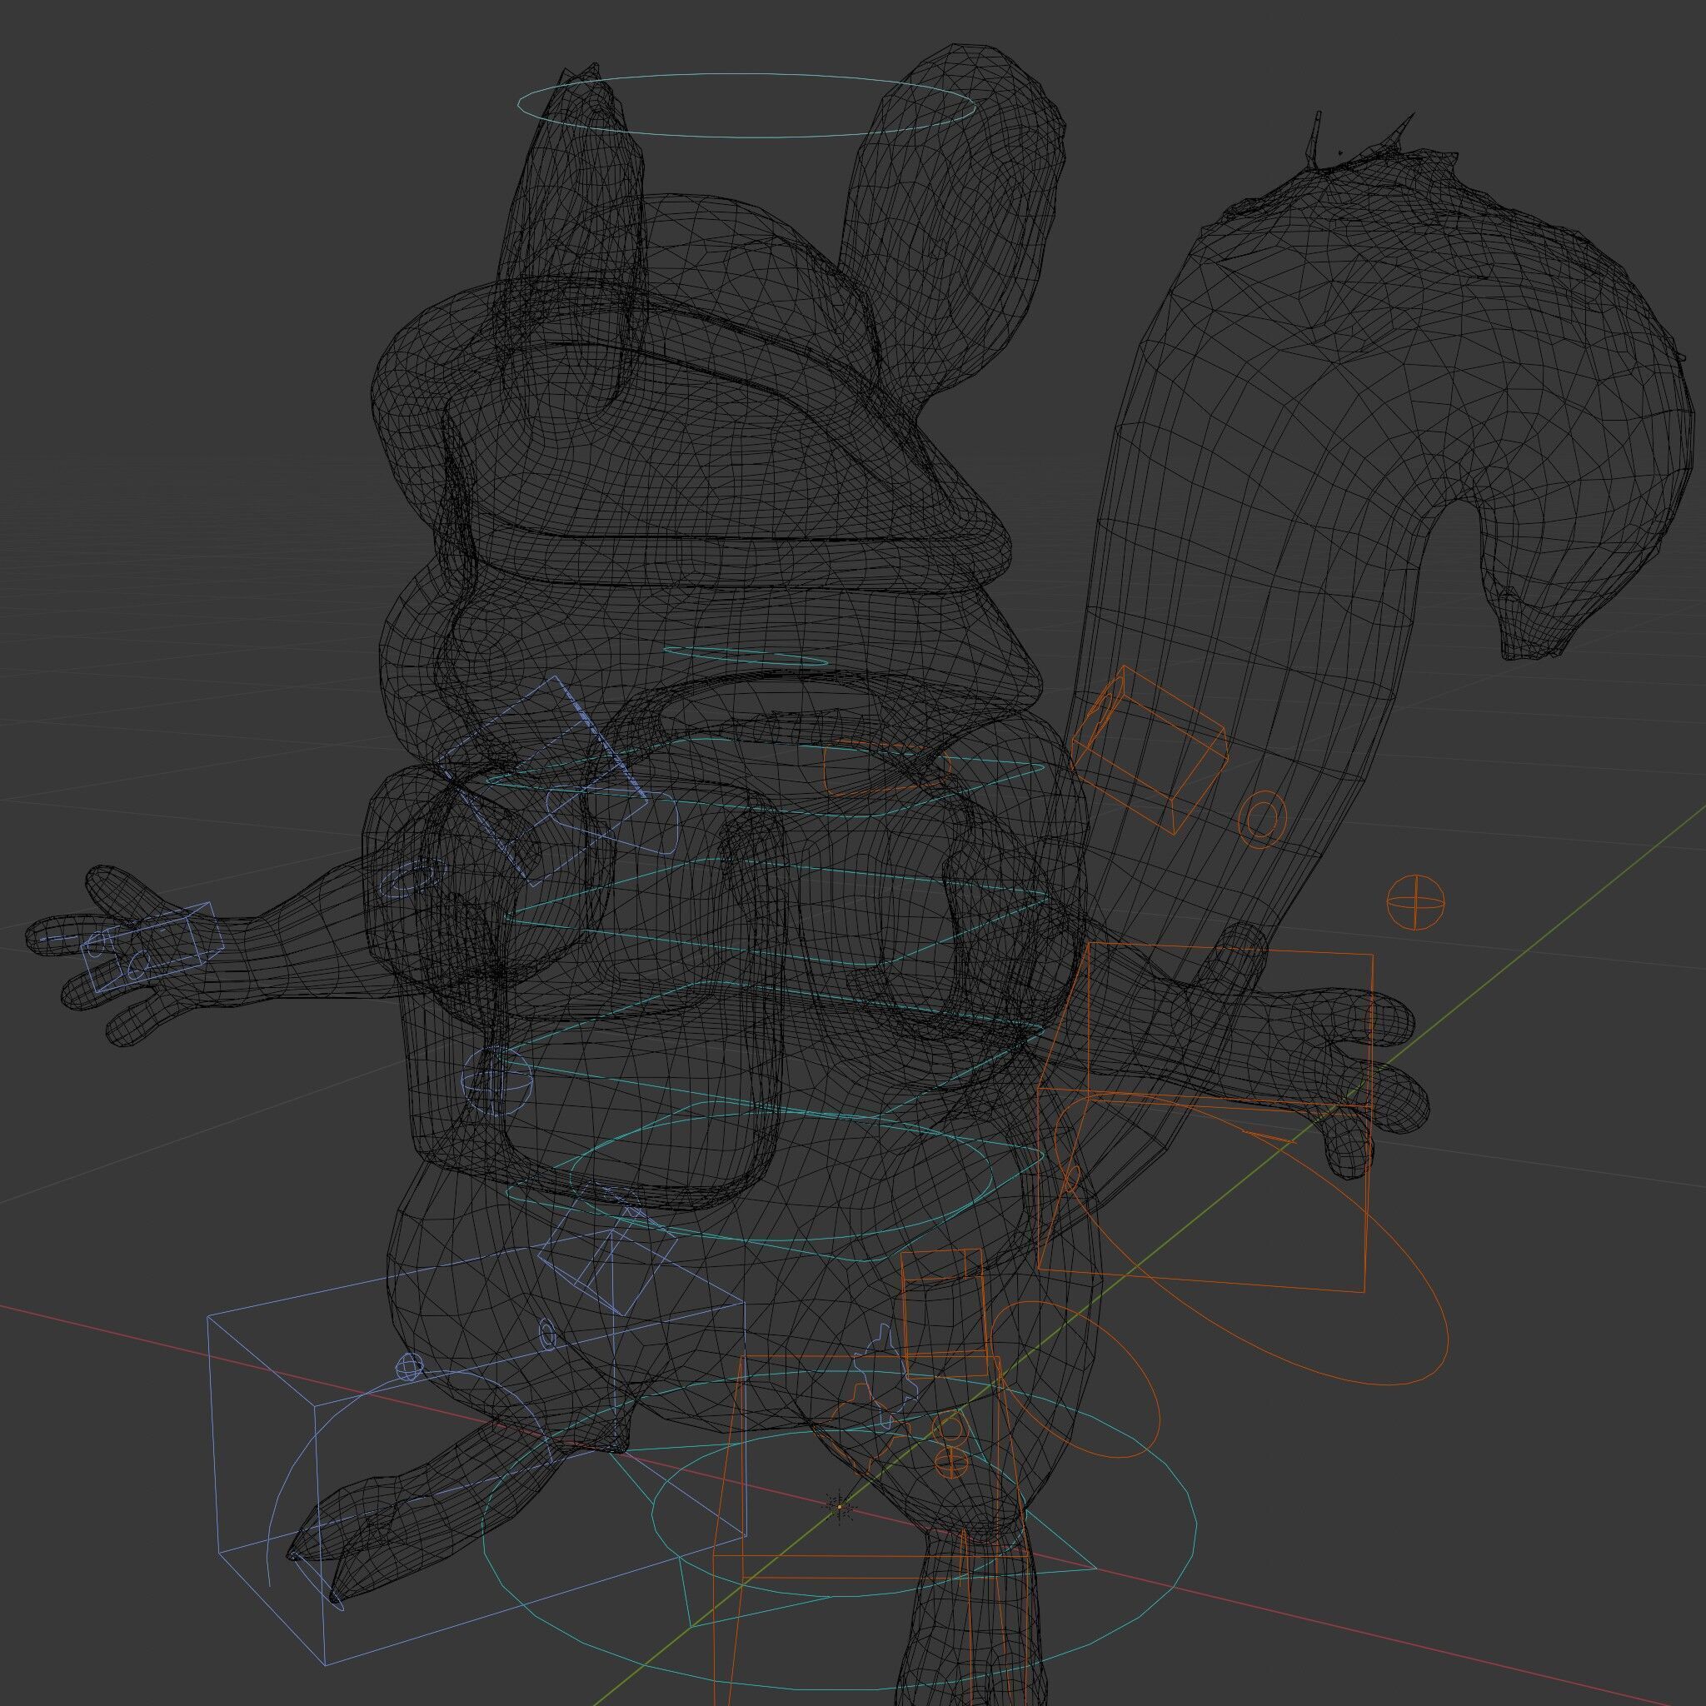Select the large orange box around the right hand
The height and width of the screenshot is (1706, 1706).
click(1206, 1118)
